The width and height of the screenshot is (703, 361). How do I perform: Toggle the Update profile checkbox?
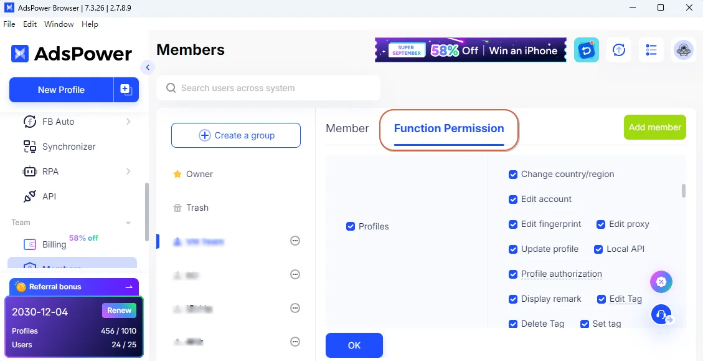513,249
